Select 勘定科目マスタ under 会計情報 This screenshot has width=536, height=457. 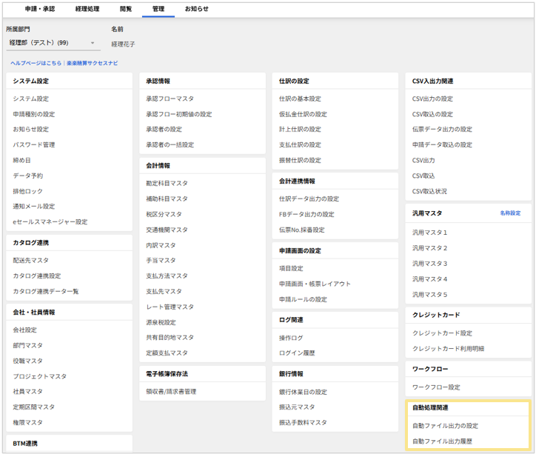167,183
